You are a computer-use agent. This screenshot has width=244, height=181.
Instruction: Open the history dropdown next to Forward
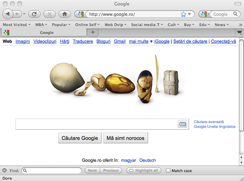click(24, 14)
